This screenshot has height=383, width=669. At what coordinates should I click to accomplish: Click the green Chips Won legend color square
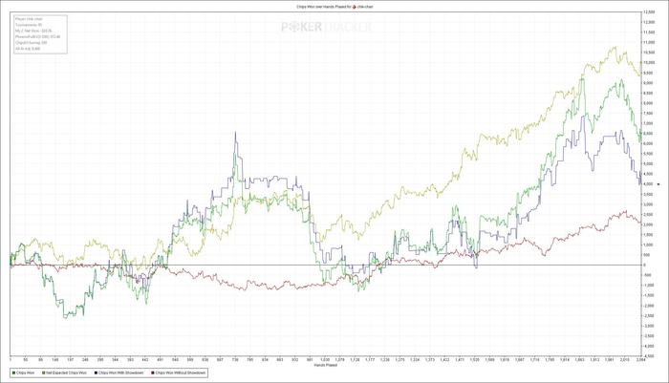(14, 372)
